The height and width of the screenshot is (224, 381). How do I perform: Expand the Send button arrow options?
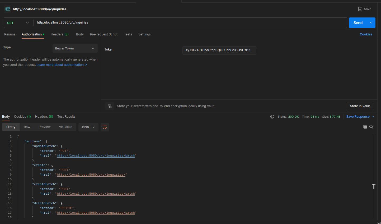click(x=371, y=23)
